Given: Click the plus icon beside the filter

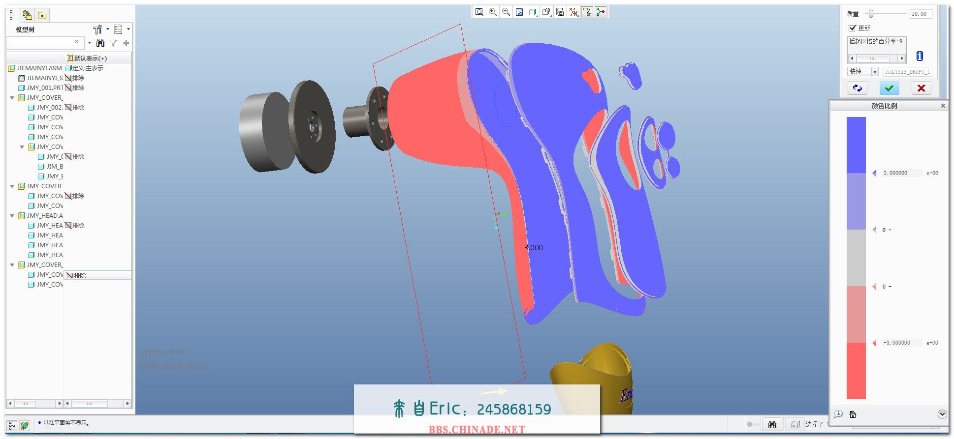Looking at the screenshot, I should (126, 43).
